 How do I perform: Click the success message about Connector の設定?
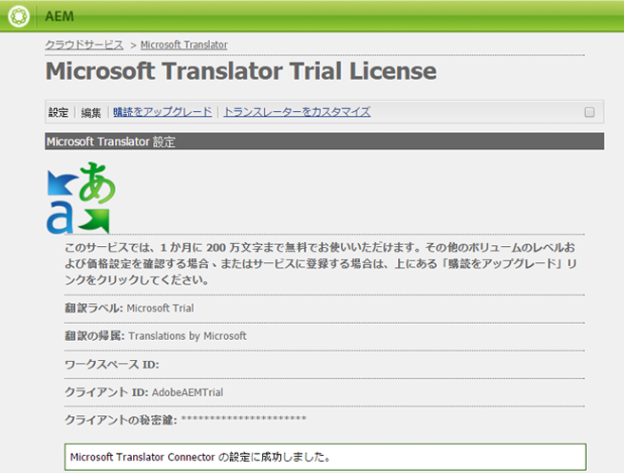click(x=325, y=457)
